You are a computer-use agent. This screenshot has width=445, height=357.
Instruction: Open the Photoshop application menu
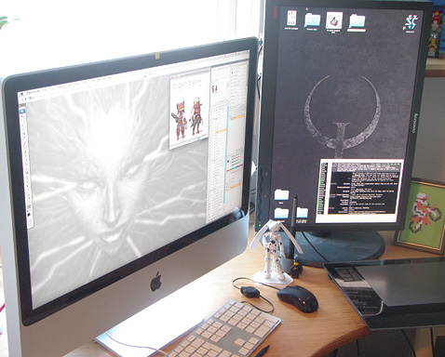(x=32, y=92)
